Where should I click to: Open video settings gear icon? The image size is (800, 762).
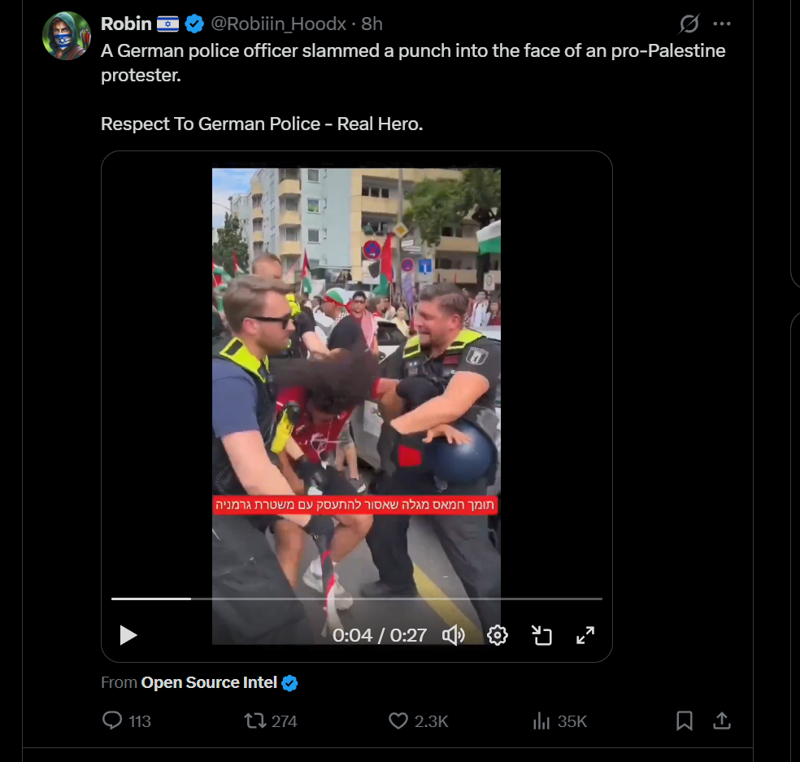498,635
